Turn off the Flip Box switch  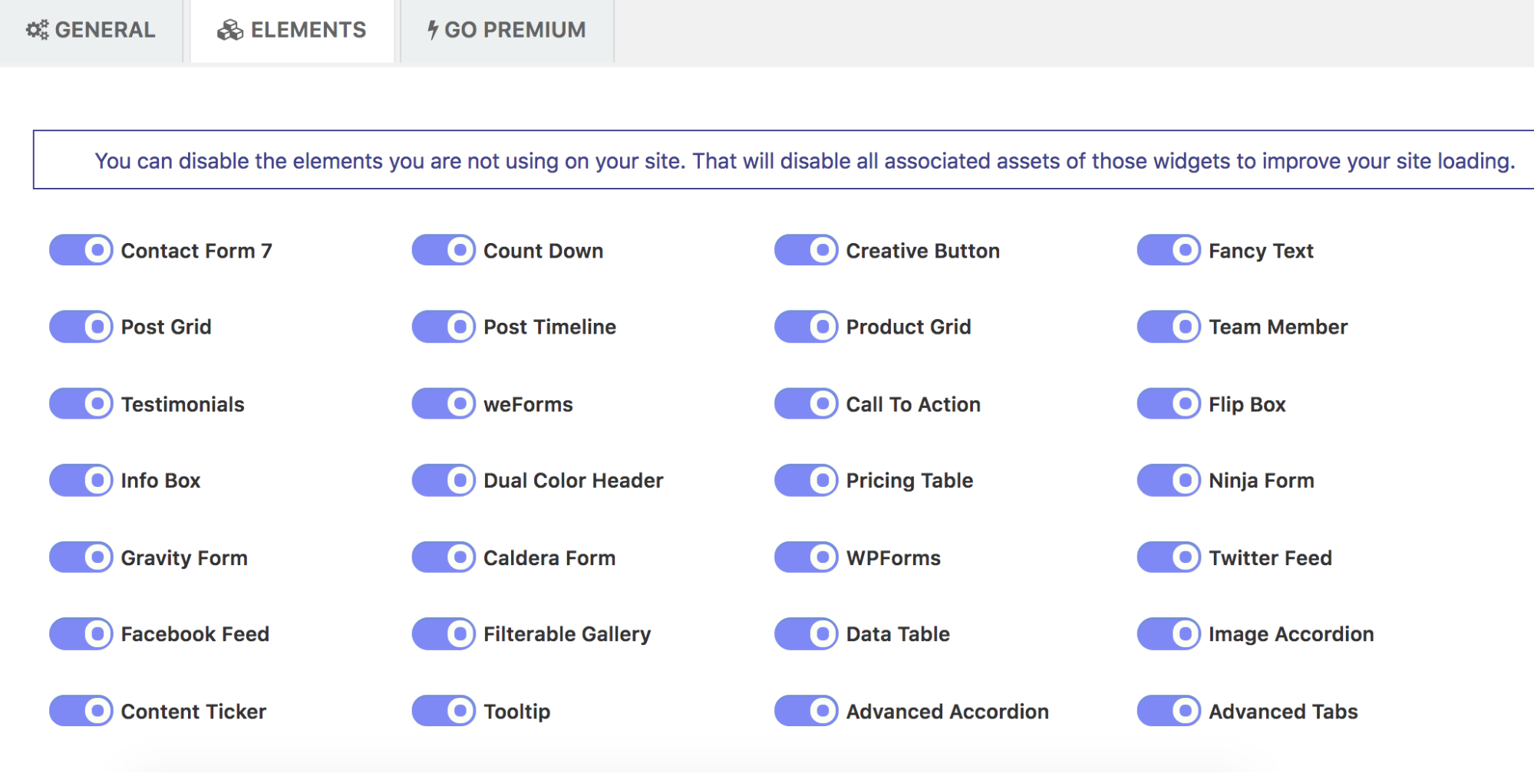[1169, 403]
